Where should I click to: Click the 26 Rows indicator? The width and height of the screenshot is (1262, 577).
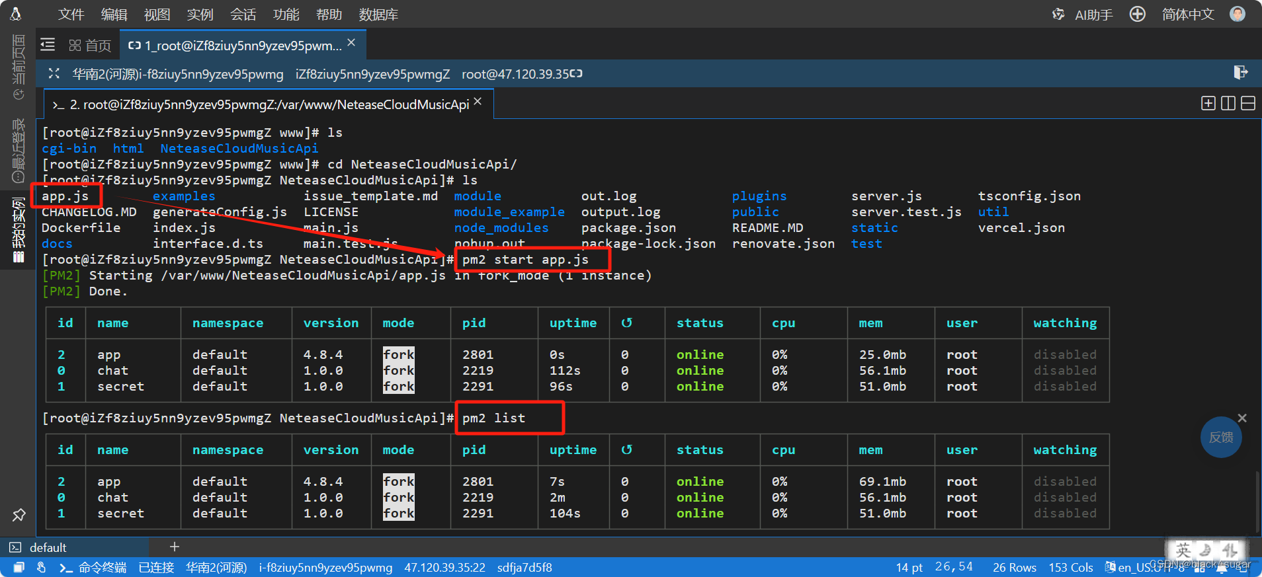point(1014,567)
